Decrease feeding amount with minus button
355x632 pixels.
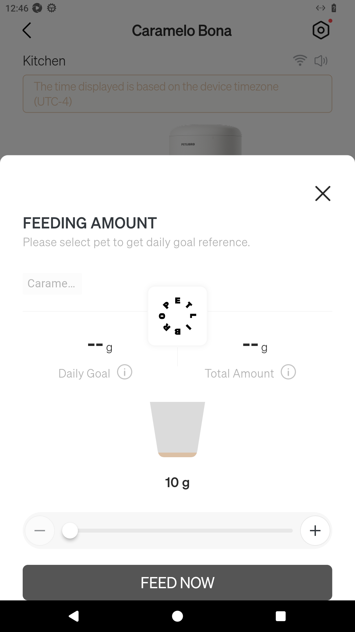(x=40, y=531)
